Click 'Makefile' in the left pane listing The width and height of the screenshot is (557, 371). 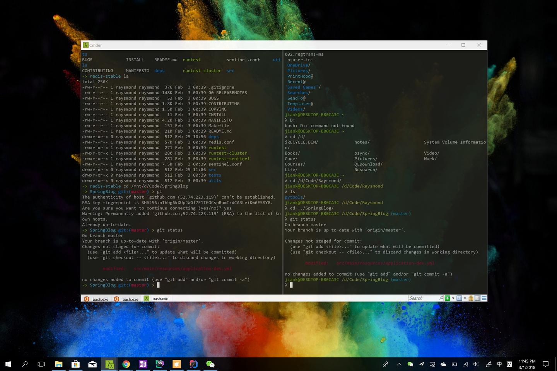tap(219, 126)
